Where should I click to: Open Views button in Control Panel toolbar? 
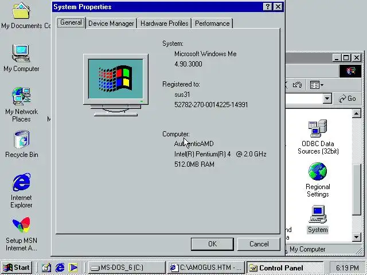click(x=317, y=85)
